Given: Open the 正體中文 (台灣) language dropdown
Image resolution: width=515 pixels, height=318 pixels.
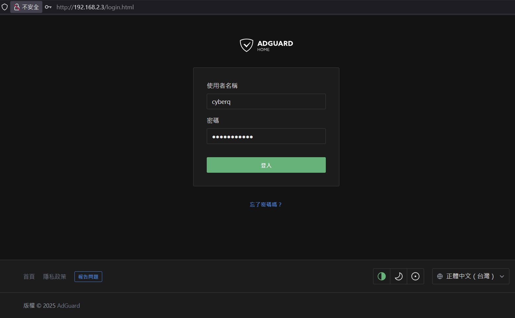Looking at the screenshot, I should click(x=471, y=276).
